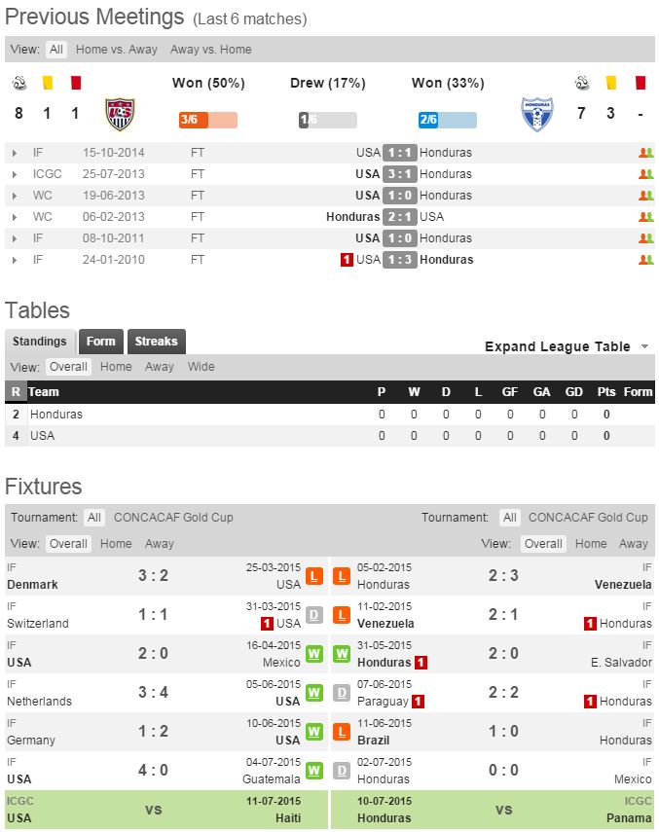Screen dimensions: 659x832
Task: Click the orange USA won 3/6 bar
Action: click(x=207, y=120)
